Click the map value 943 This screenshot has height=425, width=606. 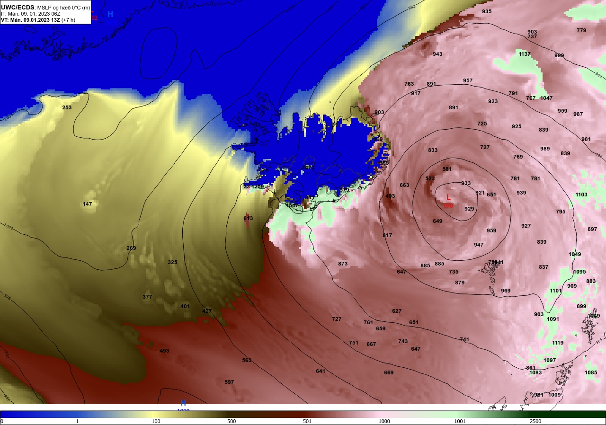coord(437,54)
